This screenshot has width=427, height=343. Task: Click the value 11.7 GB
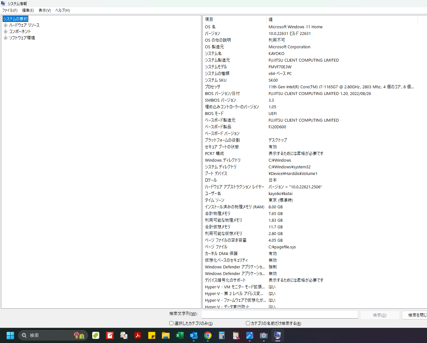[x=276, y=227]
